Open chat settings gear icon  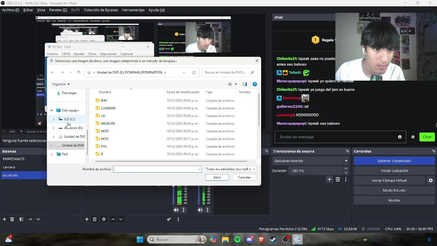point(413,137)
